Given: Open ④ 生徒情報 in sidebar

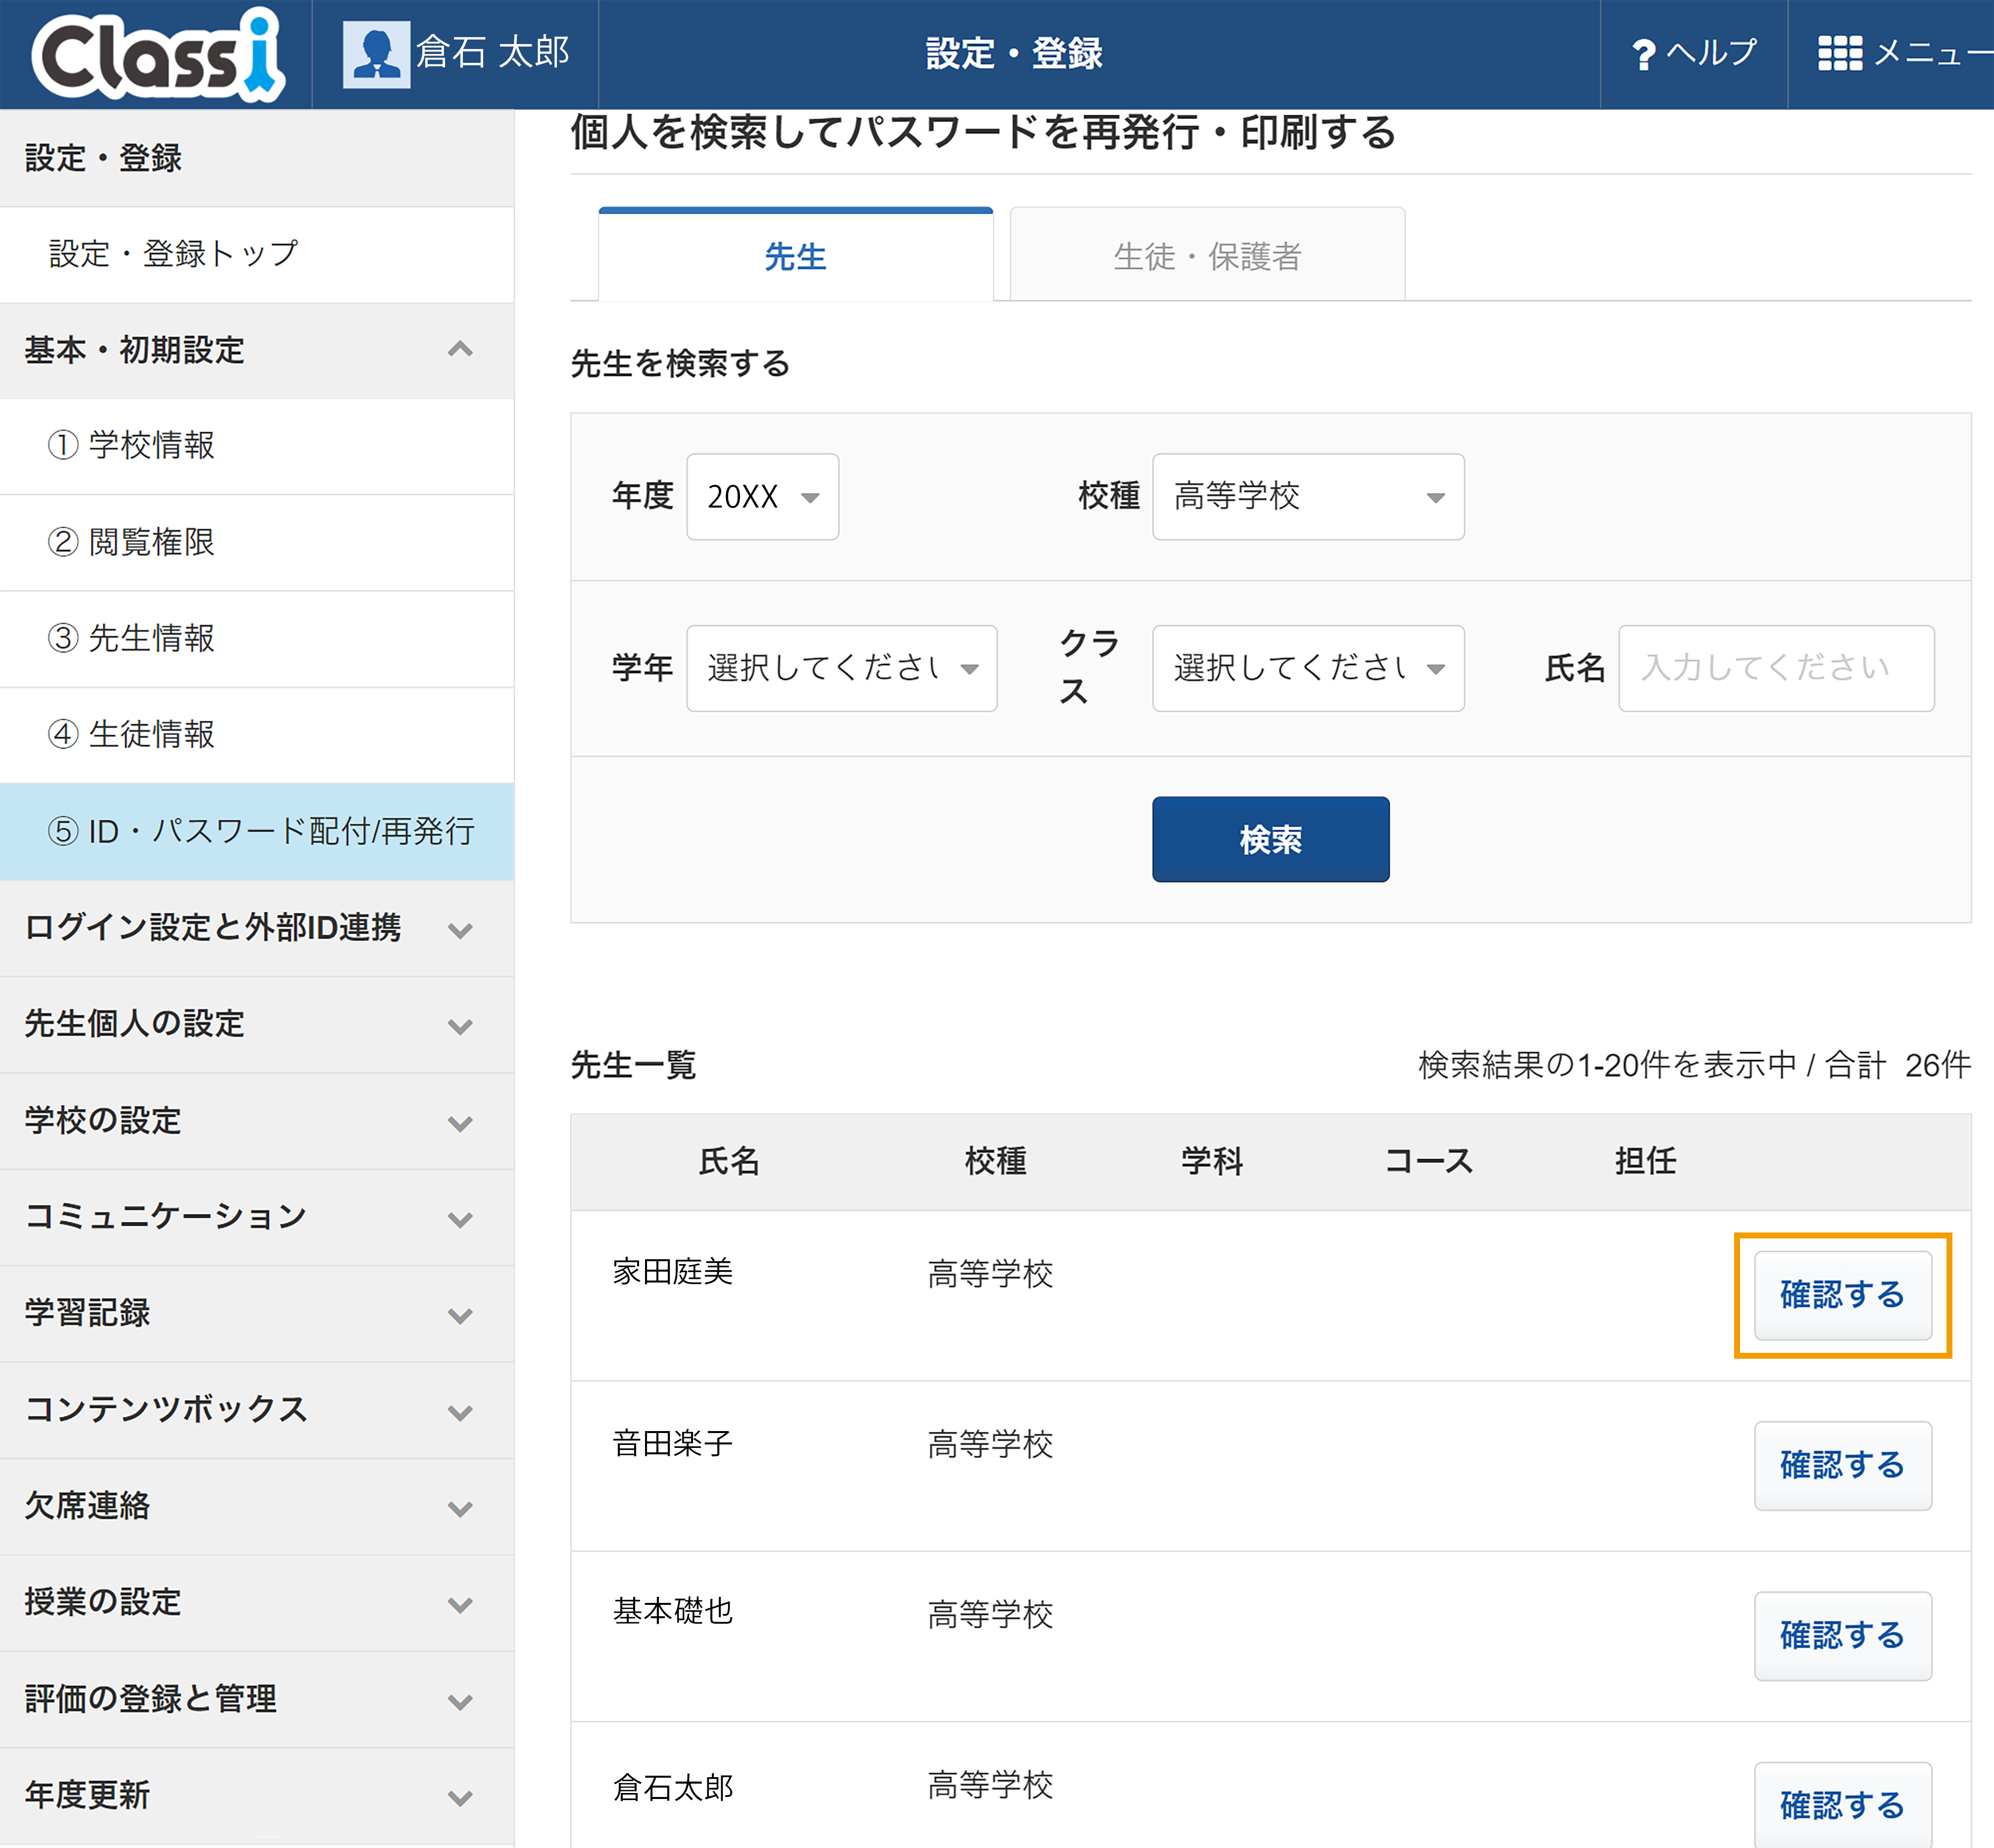Looking at the screenshot, I should tap(257, 735).
